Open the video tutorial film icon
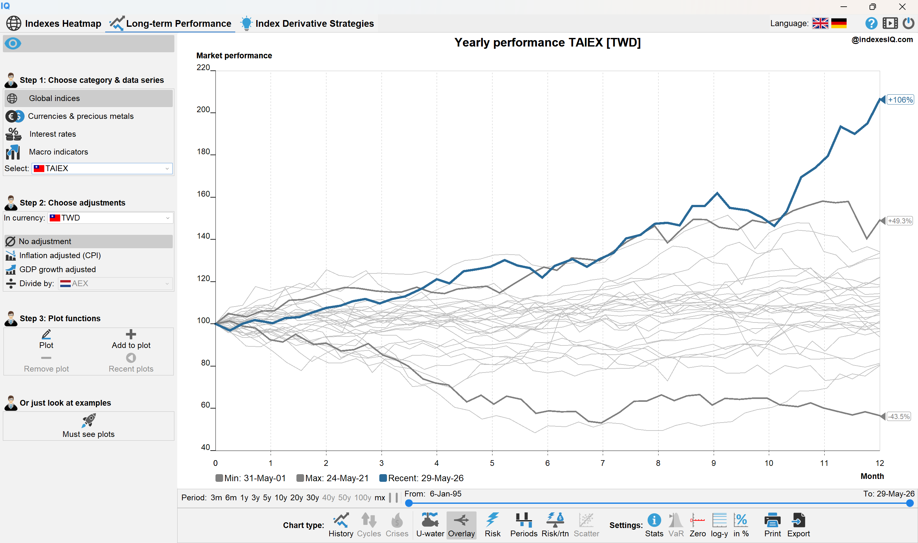This screenshot has height=543, width=918. tap(890, 23)
